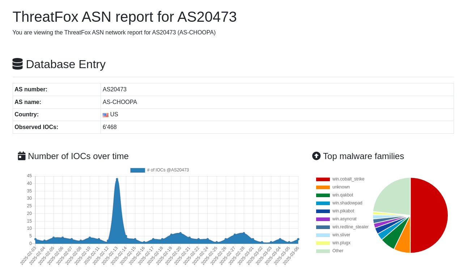This screenshot has height=274, width=463.
Task: Click the first data point on 2025-02-03
Action: [x=35, y=239]
